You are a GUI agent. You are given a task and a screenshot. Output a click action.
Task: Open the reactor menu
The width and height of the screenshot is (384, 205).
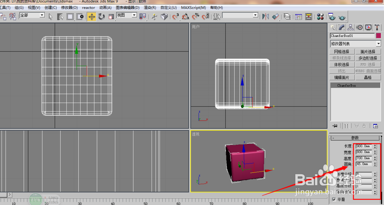pos(88,8)
